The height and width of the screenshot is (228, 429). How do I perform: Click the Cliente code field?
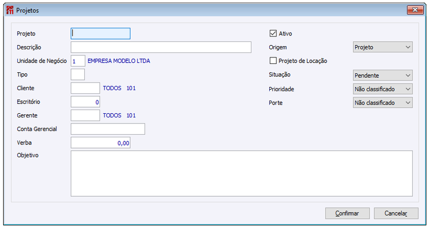(x=85, y=88)
